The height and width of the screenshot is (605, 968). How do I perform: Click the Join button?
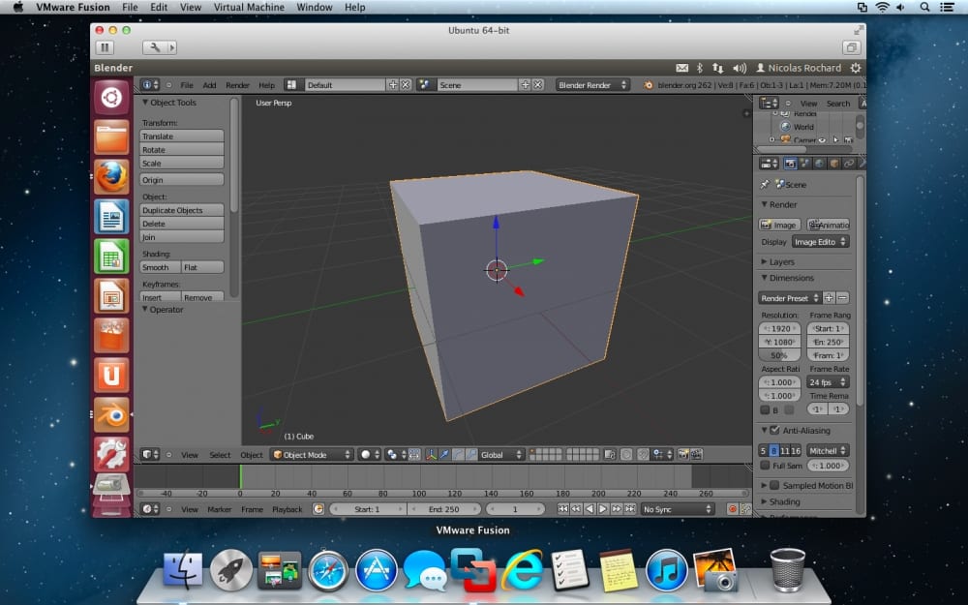coord(182,237)
